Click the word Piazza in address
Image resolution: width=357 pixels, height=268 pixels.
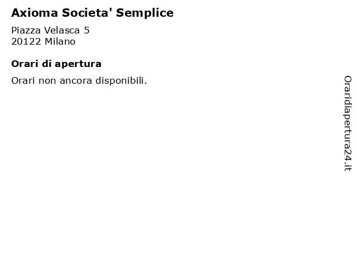point(26,30)
